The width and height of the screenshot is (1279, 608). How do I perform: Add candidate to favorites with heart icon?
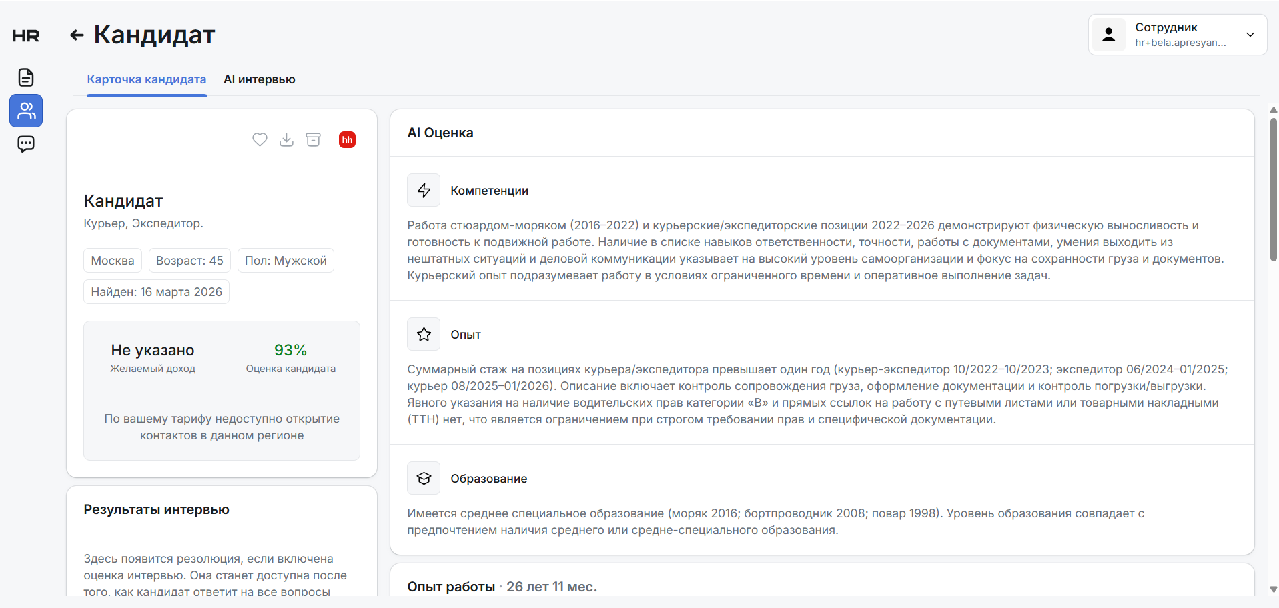(x=260, y=139)
